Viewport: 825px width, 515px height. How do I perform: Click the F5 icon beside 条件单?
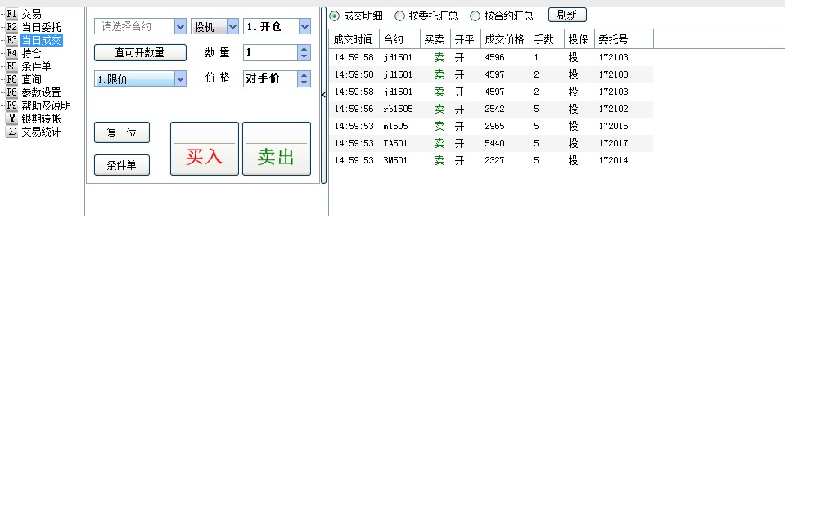point(11,66)
